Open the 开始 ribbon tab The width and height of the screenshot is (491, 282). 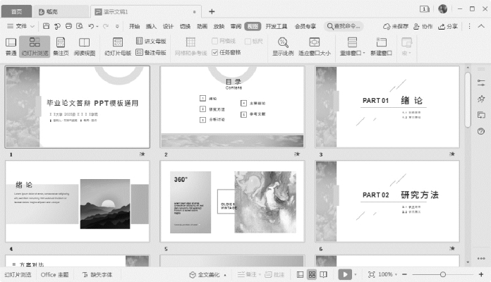click(x=134, y=26)
